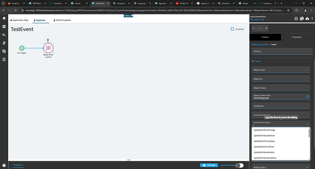Image resolution: width=315 pixels, height=169 pixels.
Task: Toggle the Current Tab Only switch
Action: point(240,165)
